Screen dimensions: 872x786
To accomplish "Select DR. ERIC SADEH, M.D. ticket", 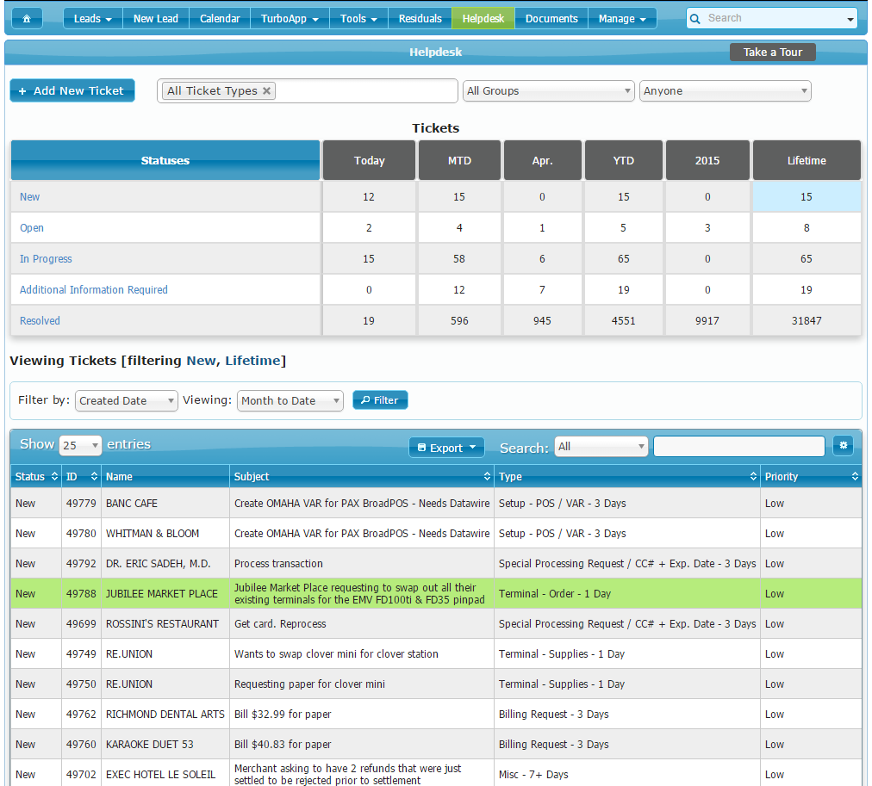I will (x=436, y=563).
